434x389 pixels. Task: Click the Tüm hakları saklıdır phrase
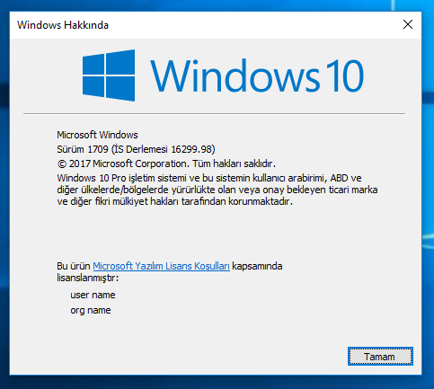tap(234, 164)
